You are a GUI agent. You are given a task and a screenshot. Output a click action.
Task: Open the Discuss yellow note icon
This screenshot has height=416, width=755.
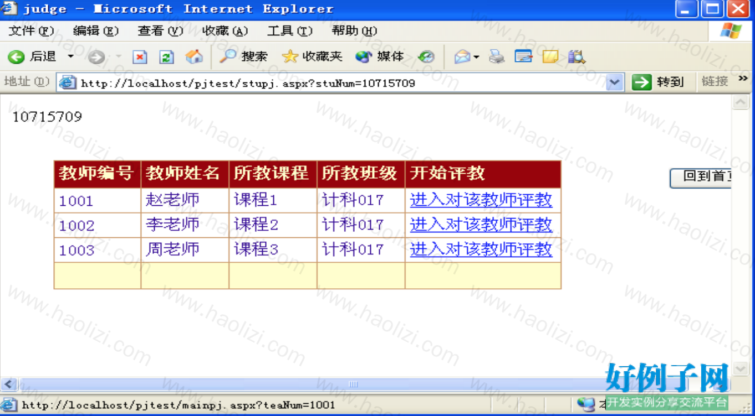550,56
